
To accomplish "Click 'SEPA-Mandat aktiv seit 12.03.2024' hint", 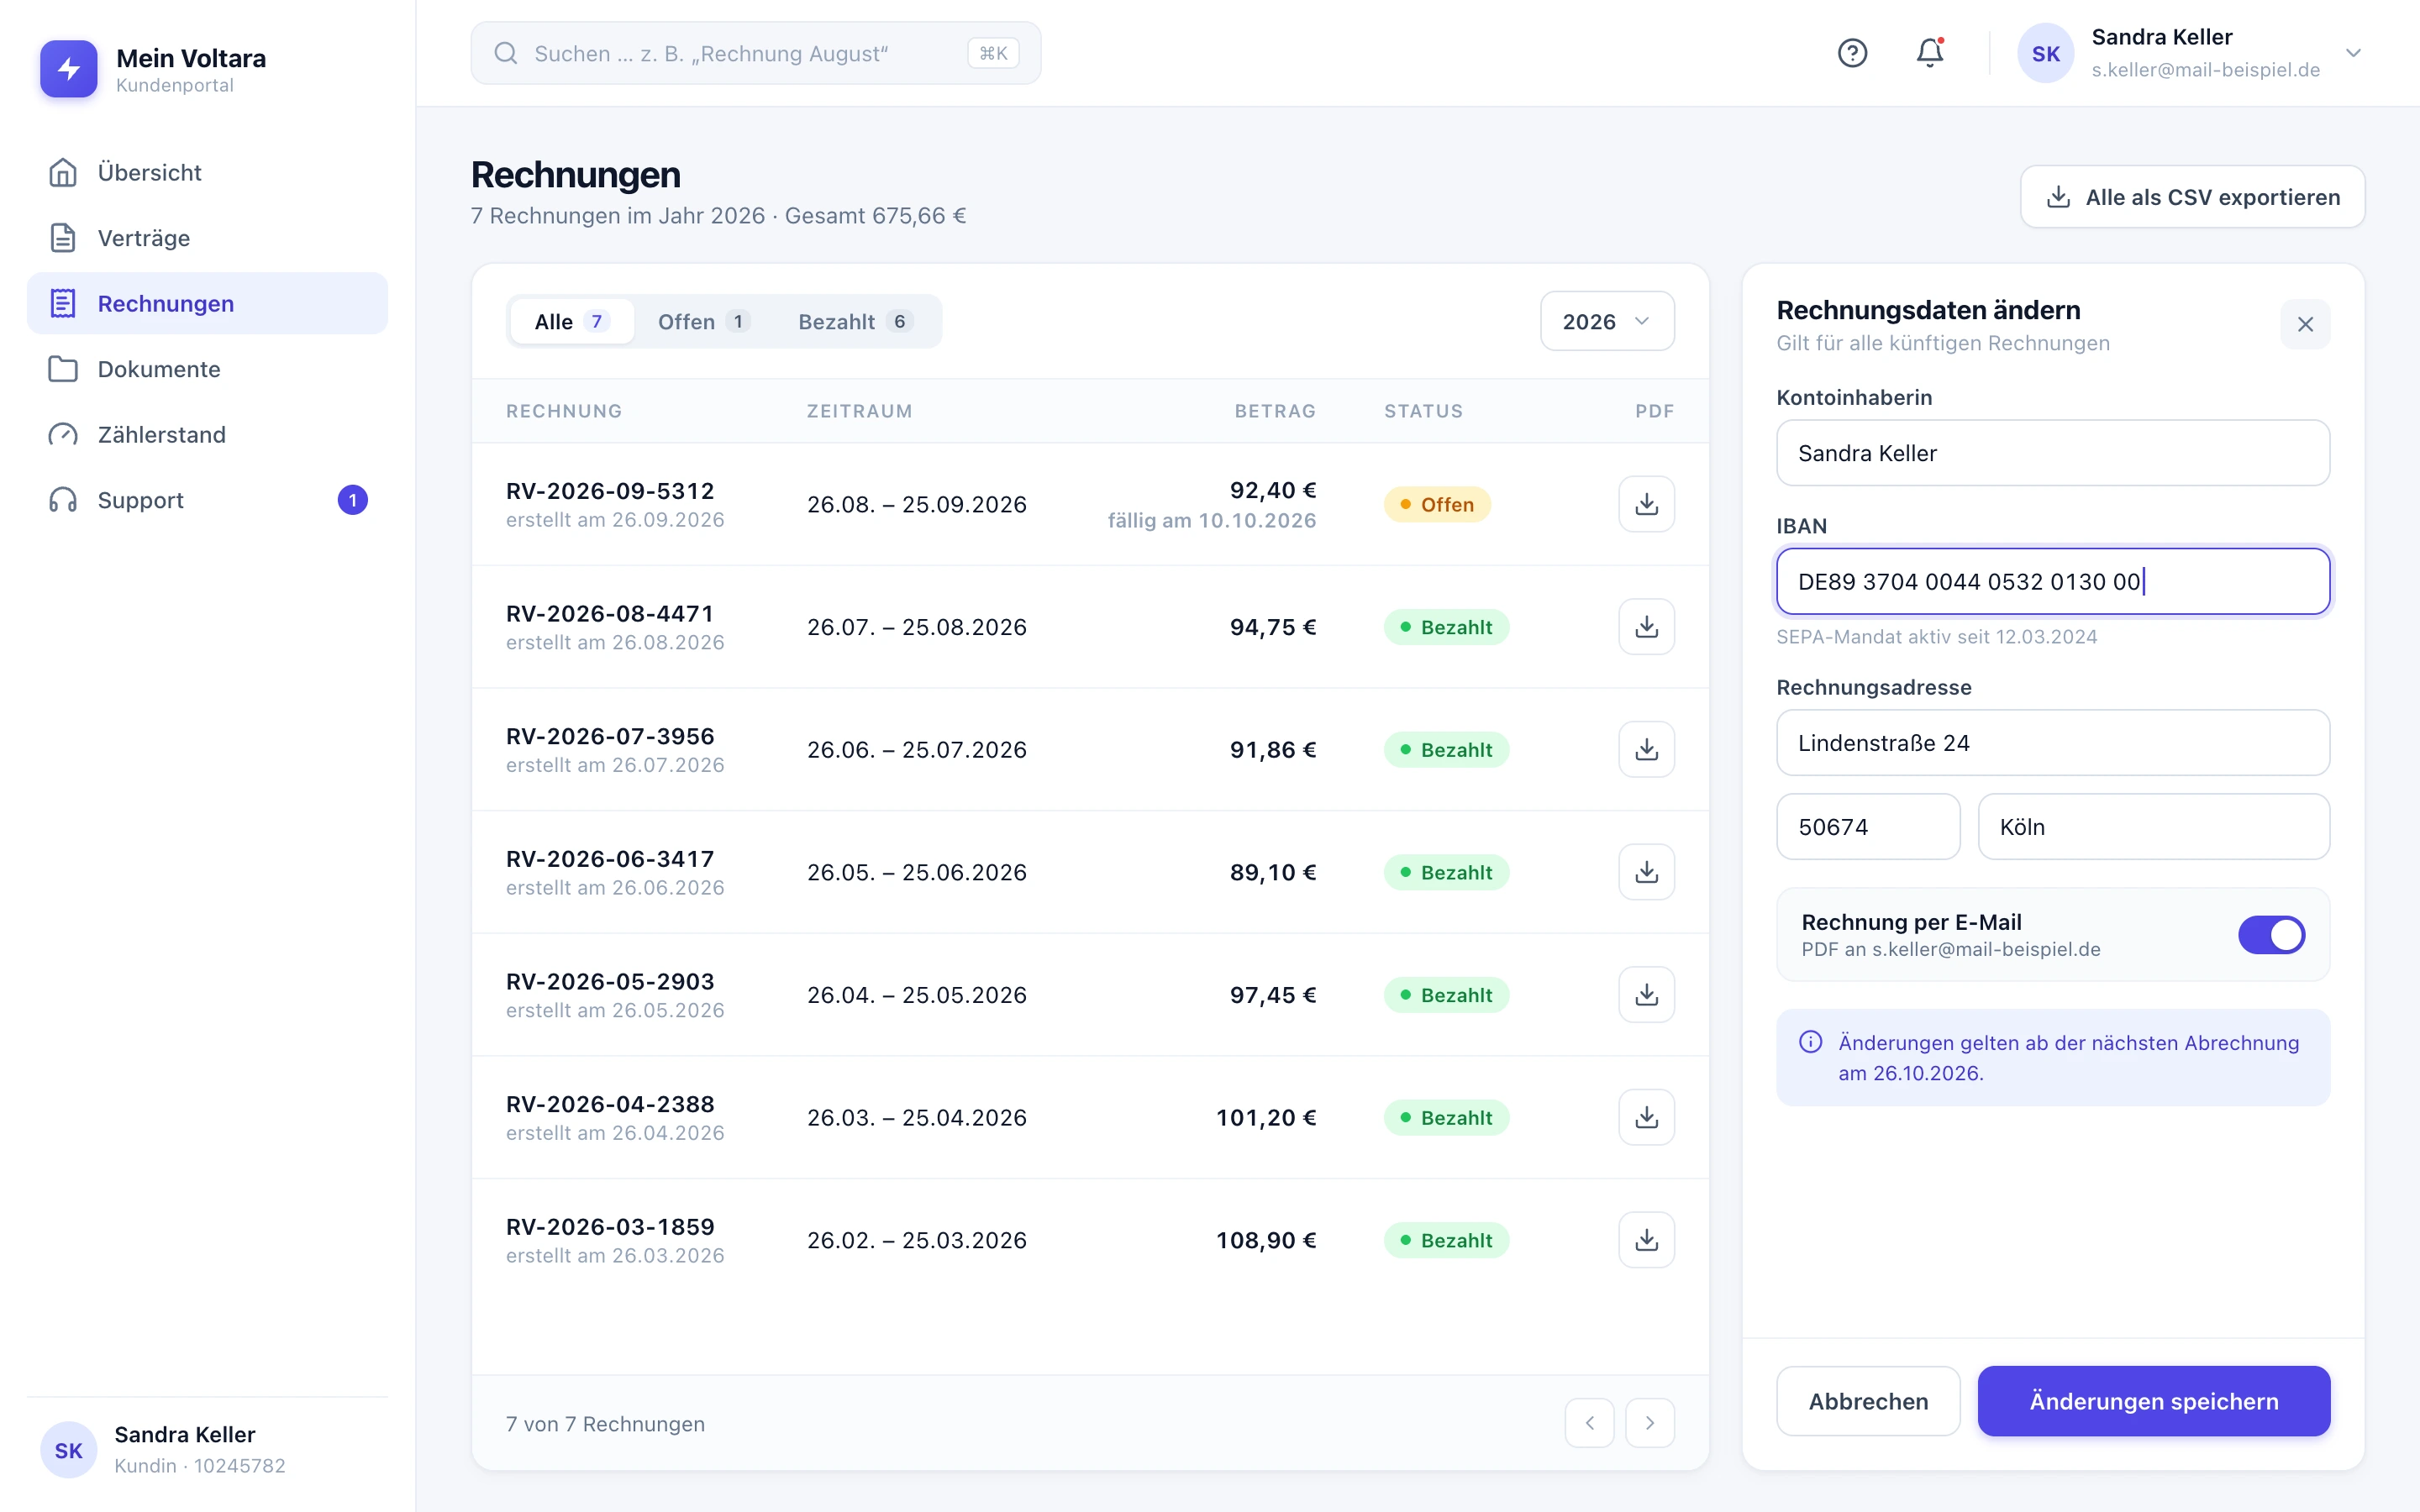I will click(x=1937, y=637).
